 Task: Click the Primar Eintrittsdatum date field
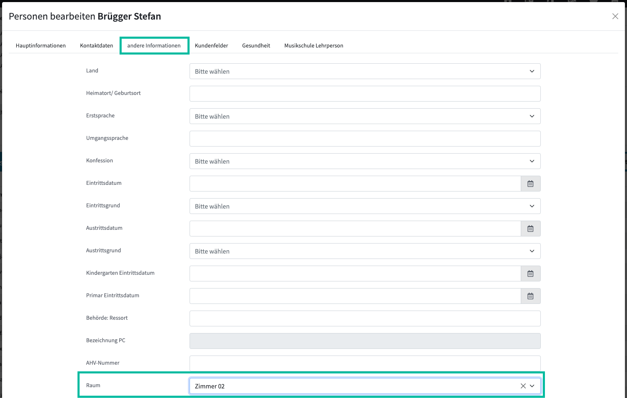pos(355,296)
